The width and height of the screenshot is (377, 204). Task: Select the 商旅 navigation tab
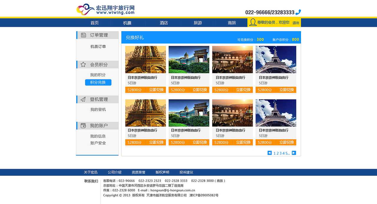pyautogui.click(x=232, y=23)
